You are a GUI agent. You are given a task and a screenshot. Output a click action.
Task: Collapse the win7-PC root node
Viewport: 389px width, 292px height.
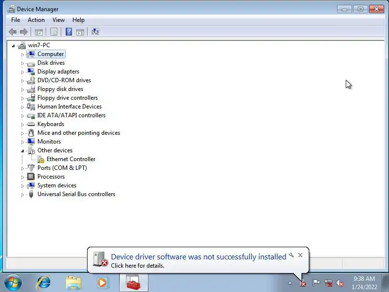pyautogui.click(x=13, y=46)
